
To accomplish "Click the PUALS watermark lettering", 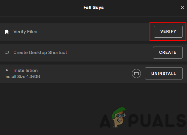I will pos(157,120).
